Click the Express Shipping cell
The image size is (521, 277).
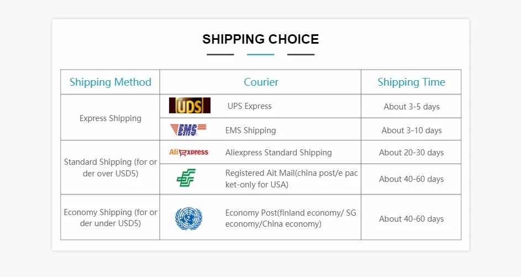(x=110, y=118)
